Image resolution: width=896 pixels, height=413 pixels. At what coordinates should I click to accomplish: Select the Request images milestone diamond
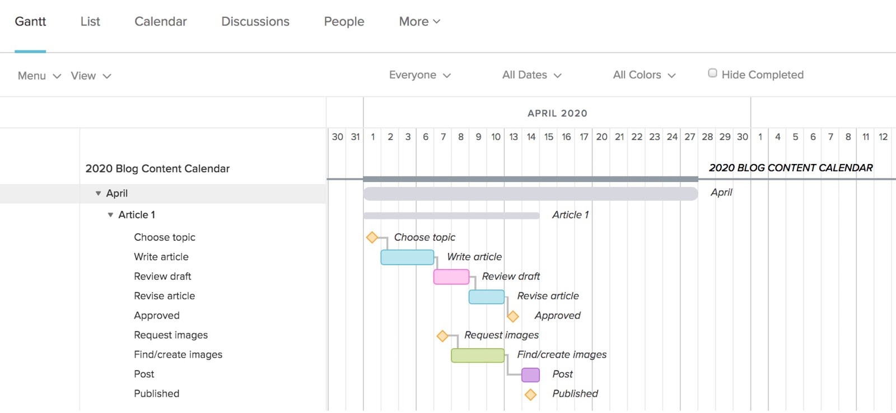442,335
